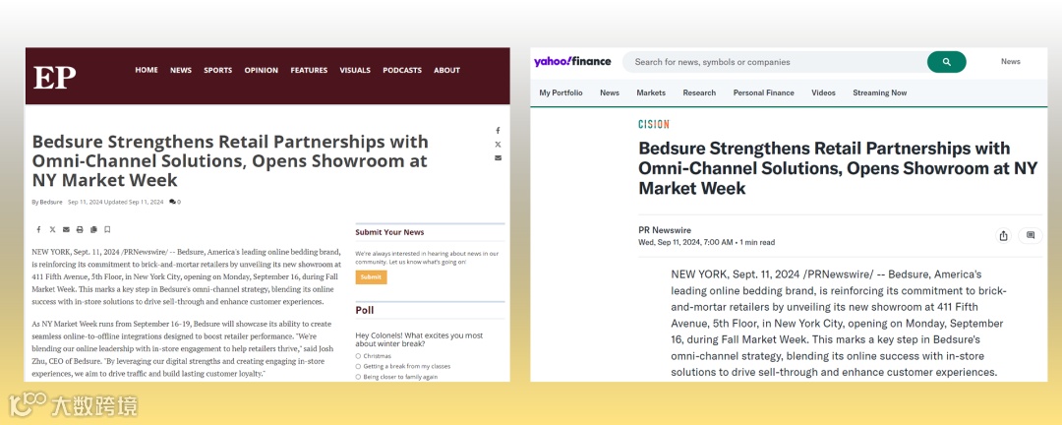Click the orange Submit button
Image resolution: width=1062 pixels, height=425 pixels.
tap(371, 277)
